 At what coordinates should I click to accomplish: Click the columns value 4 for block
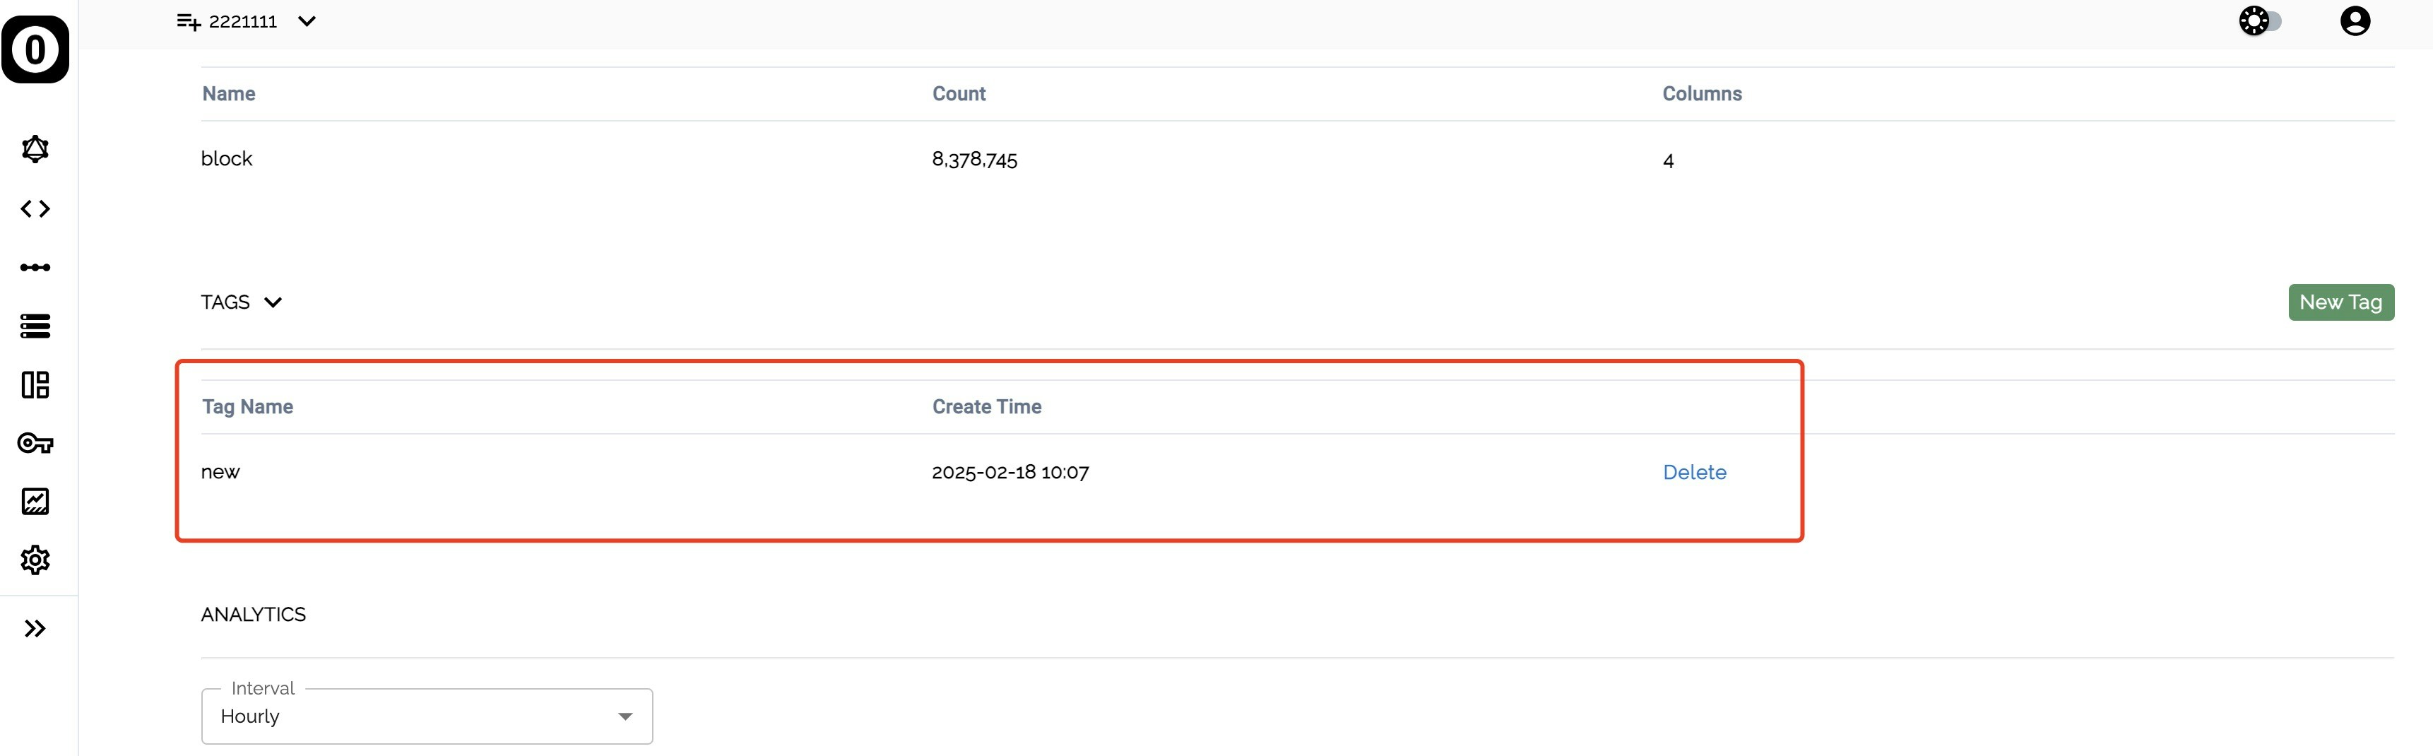[1668, 160]
